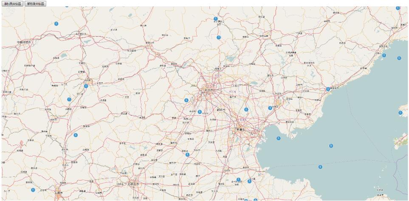409x201 pixels.
Task: Click the 移除聚合标签 button
Action: [x=35, y=3]
